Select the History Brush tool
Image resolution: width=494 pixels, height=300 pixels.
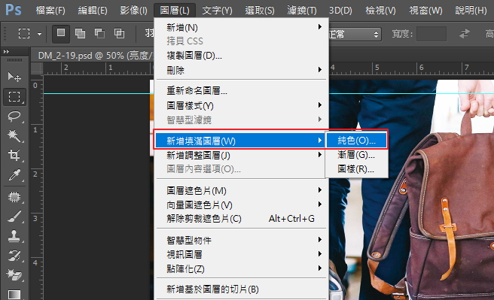(14, 256)
